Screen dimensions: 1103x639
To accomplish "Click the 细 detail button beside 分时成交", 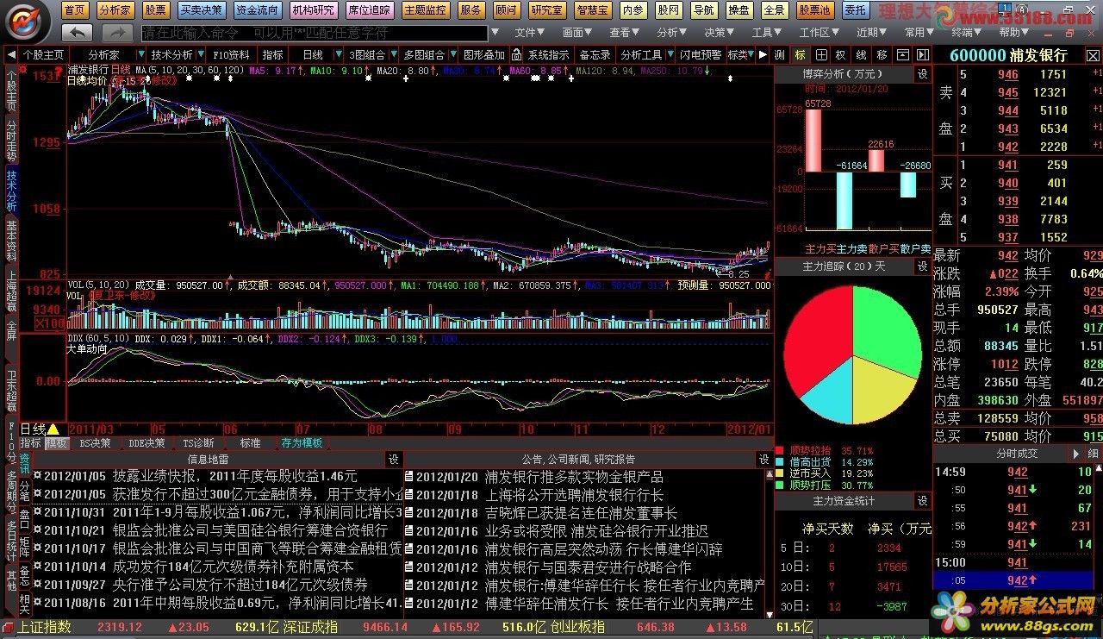I will click(1093, 454).
